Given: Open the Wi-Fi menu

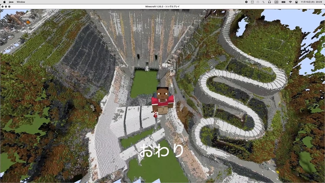Looking at the screenshot, I should tap(290, 2).
